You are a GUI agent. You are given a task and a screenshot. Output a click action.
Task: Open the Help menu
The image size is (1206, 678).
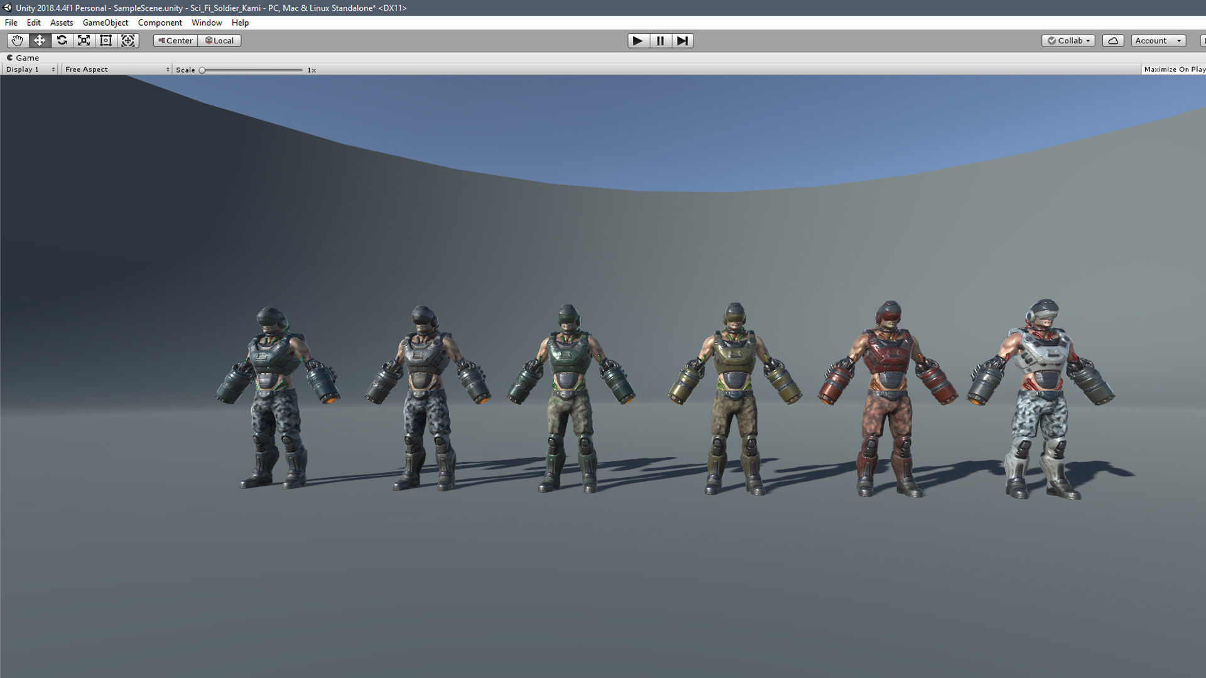point(240,23)
